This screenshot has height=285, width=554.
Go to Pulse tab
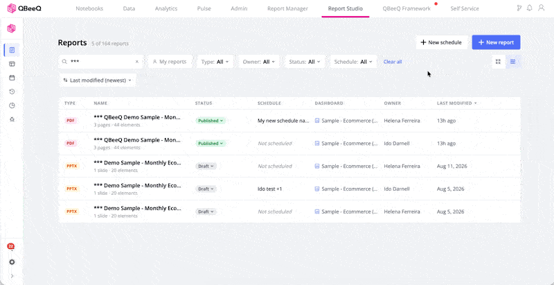coord(204,8)
